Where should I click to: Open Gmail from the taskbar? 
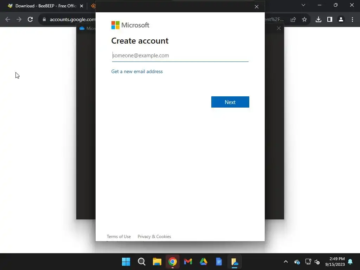point(188,262)
